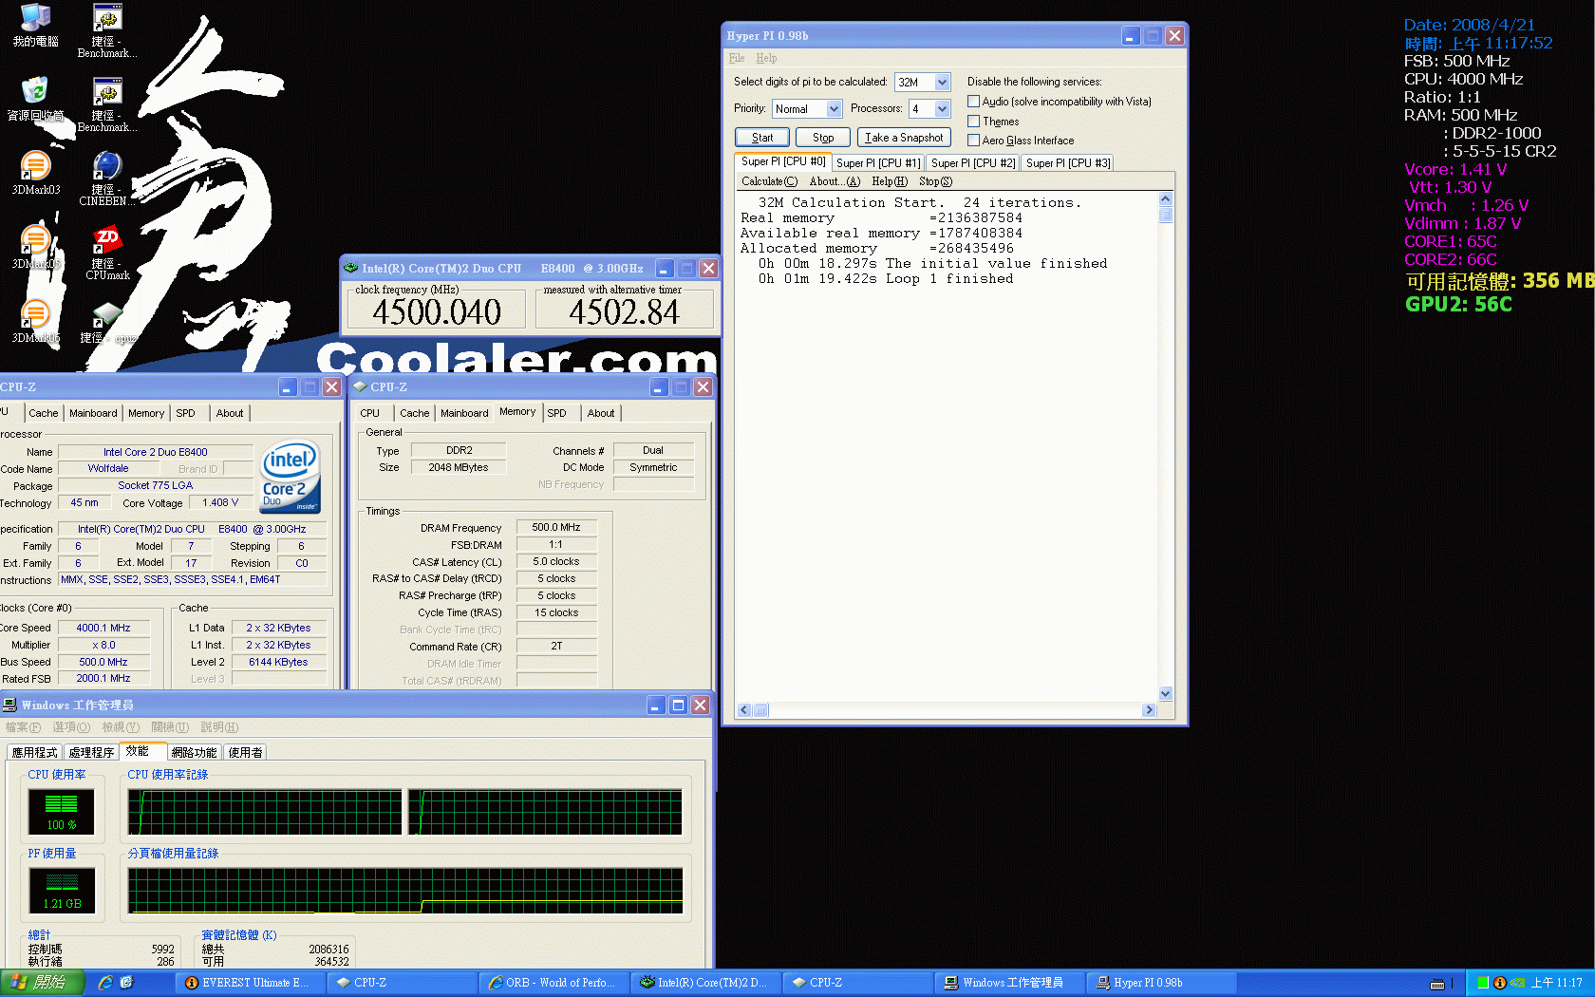This screenshot has width=1595, height=997.
Task: Open Task Manager View (檢視) menu
Action: tap(121, 727)
